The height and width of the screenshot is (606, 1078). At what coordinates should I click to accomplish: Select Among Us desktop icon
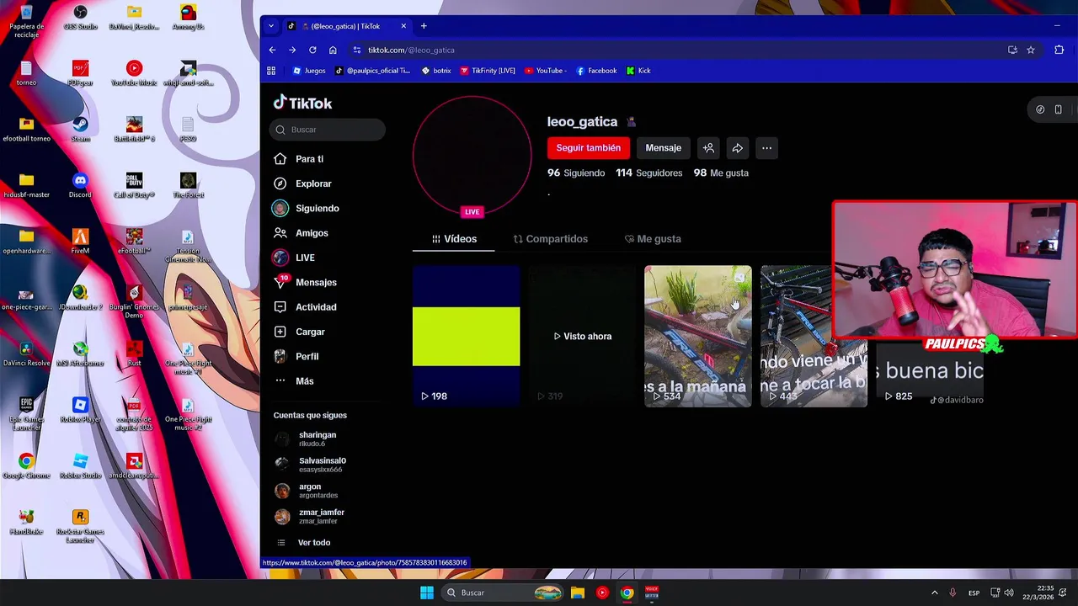[x=188, y=18]
